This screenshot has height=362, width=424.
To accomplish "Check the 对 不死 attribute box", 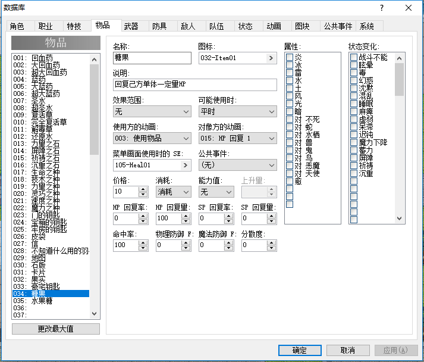I will point(290,119).
